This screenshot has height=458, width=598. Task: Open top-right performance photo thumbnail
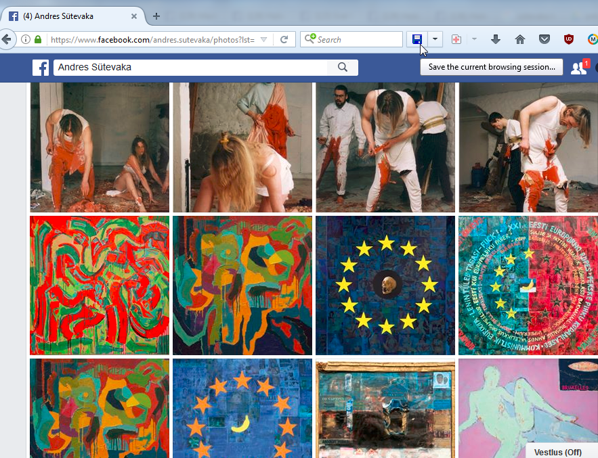[528, 147]
